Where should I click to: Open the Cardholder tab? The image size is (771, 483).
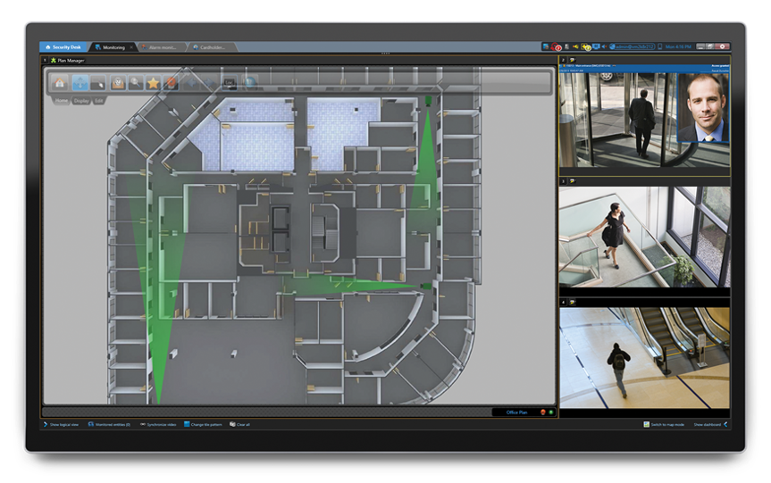pyautogui.click(x=211, y=46)
